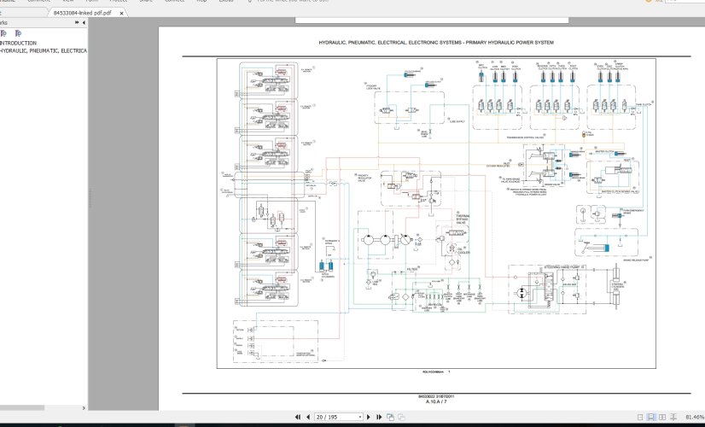Click the 20 / 195 page number field

coord(333,418)
